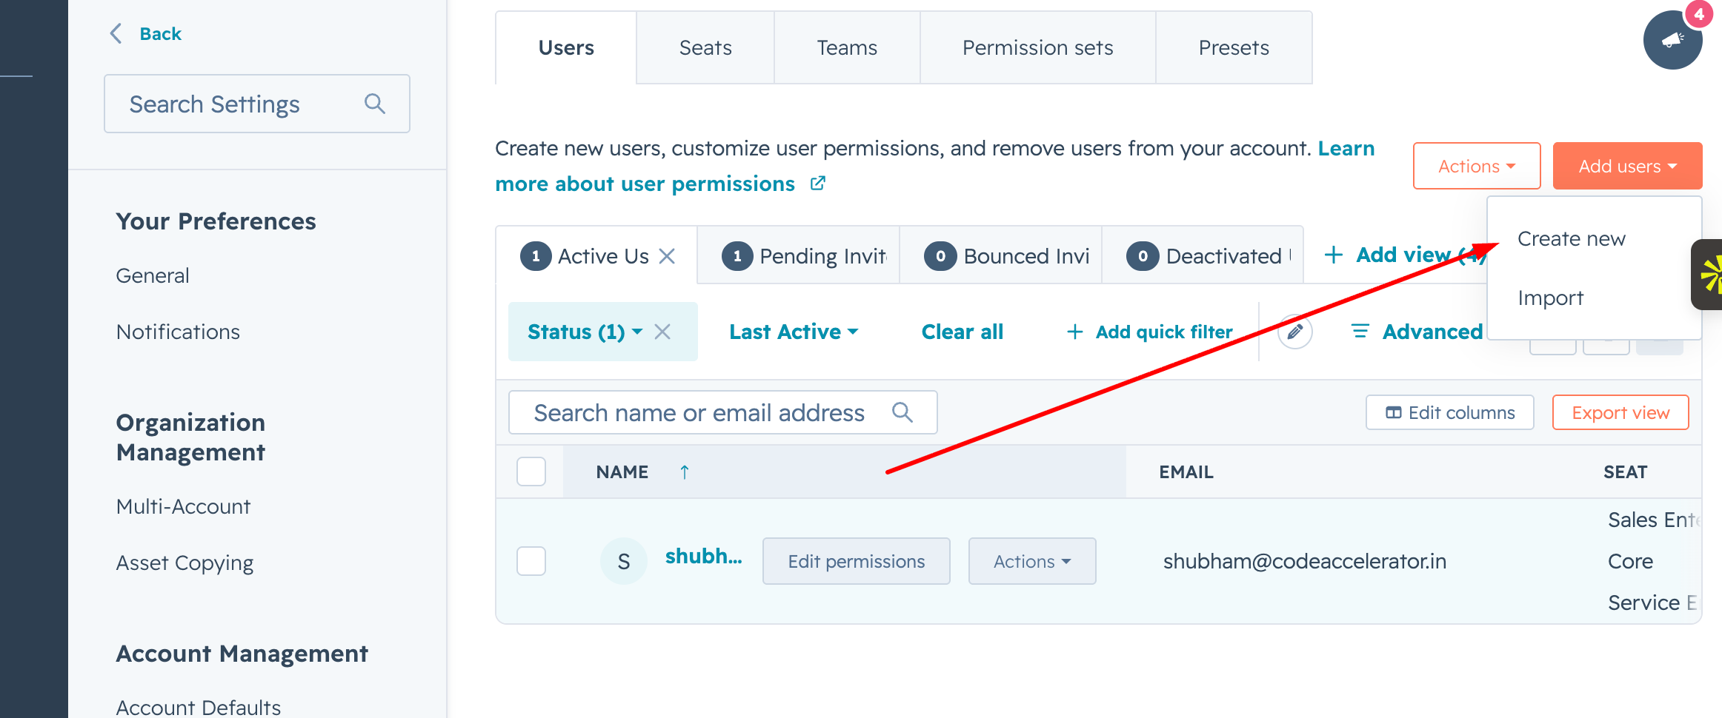The width and height of the screenshot is (1722, 718).
Task: Click the magnifier in the name search box
Action: coord(902,412)
